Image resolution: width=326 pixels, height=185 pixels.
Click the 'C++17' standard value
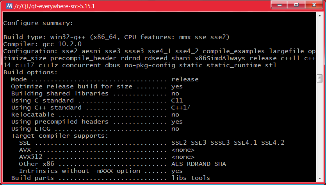point(181,108)
